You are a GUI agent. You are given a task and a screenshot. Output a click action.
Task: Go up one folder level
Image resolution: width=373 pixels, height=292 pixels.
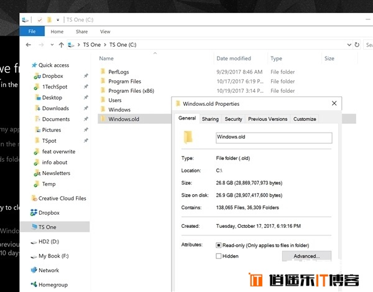(61, 45)
